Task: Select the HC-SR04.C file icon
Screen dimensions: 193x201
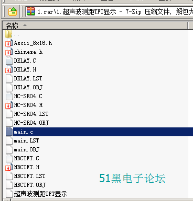Action: [x=9, y=96]
